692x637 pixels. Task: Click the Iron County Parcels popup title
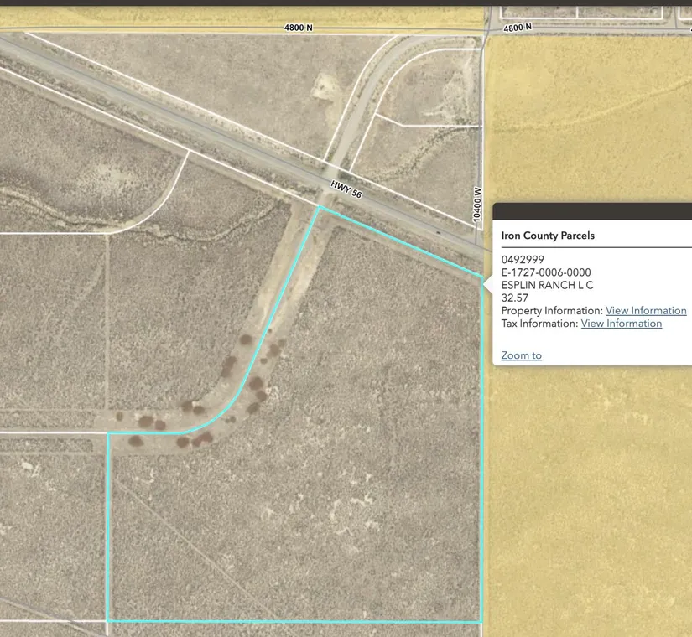(548, 236)
